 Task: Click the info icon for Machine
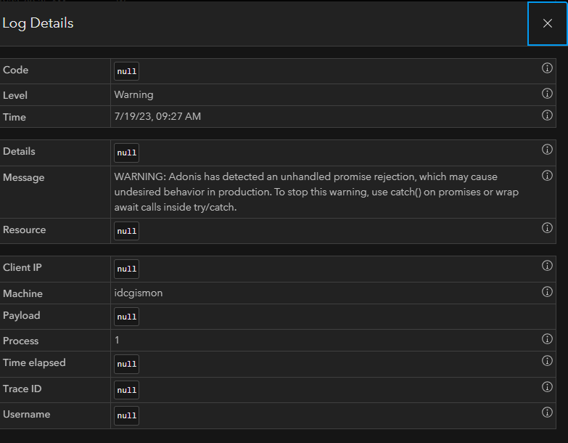tap(547, 292)
